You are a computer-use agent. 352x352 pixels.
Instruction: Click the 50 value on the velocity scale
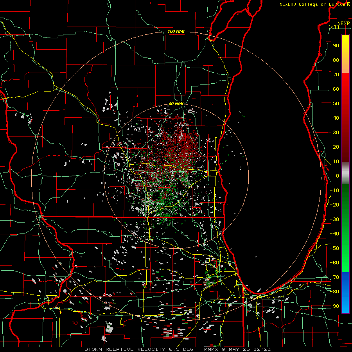[x=336, y=104]
